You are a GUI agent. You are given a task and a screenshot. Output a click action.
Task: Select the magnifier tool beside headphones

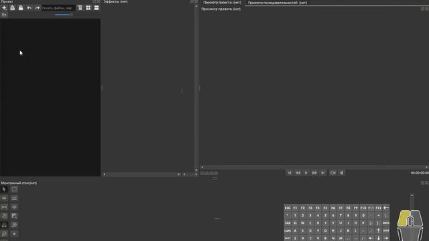tap(14, 225)
